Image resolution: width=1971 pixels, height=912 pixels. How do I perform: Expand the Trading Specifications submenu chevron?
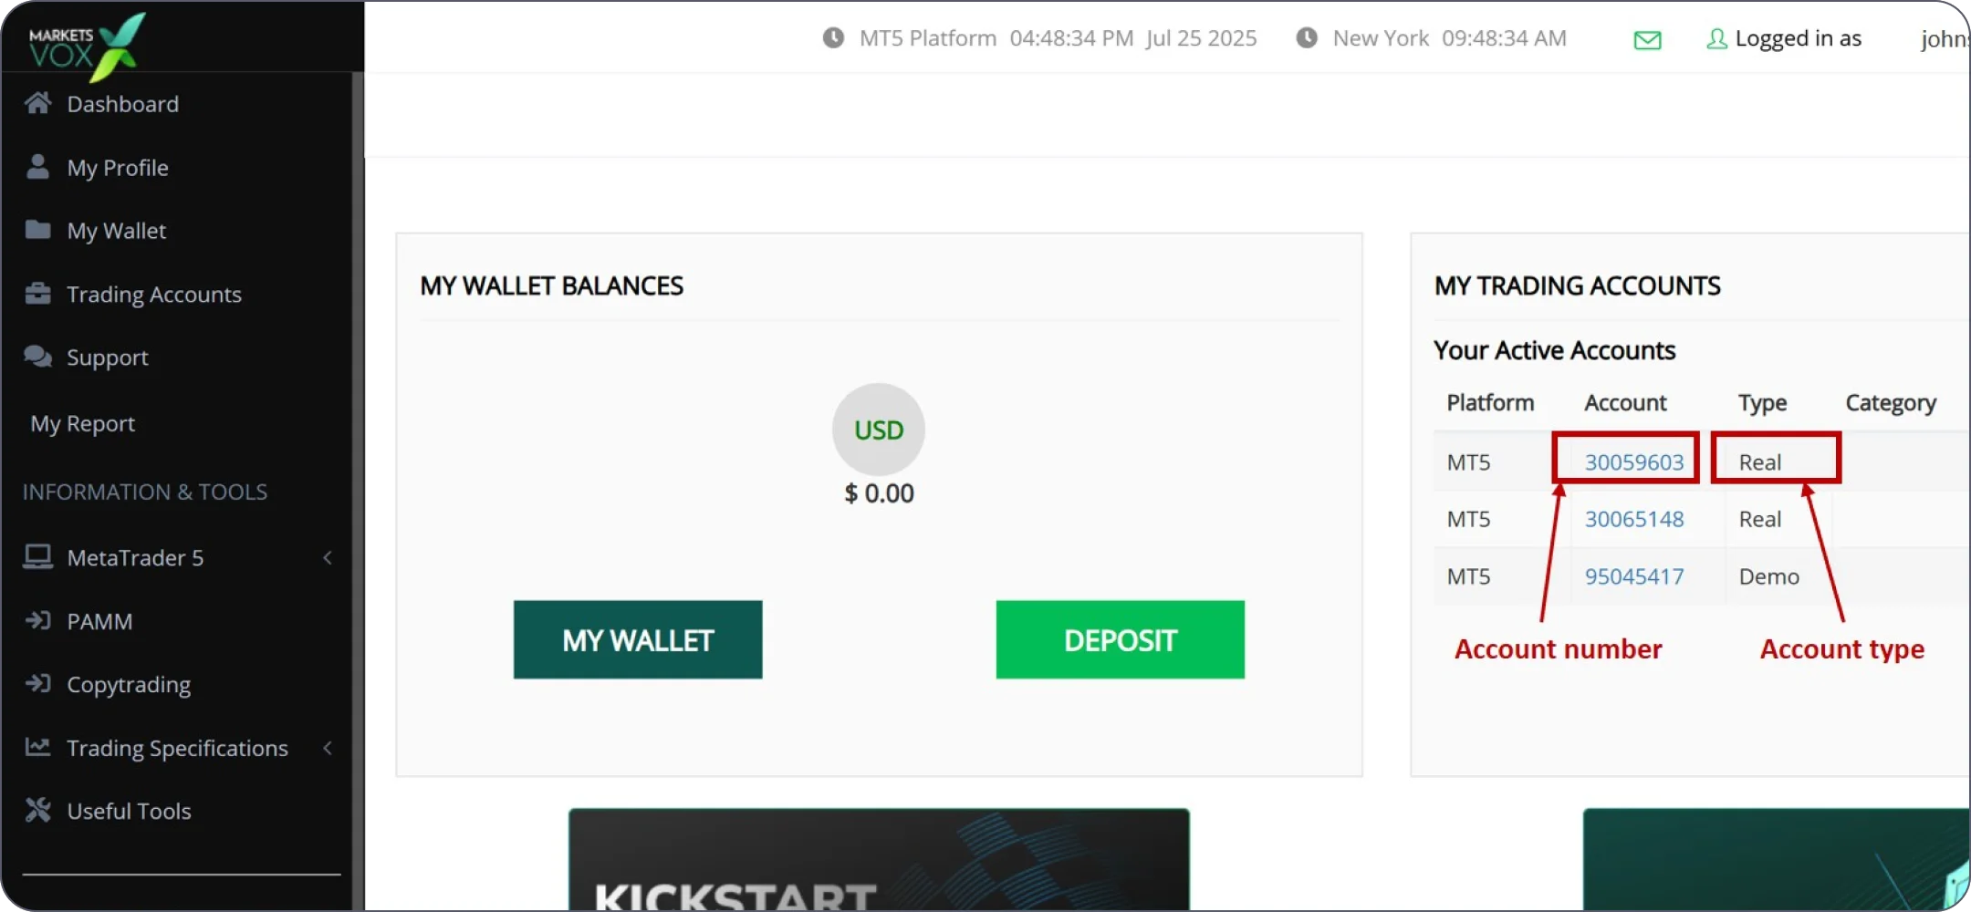(x=328, y=748)
